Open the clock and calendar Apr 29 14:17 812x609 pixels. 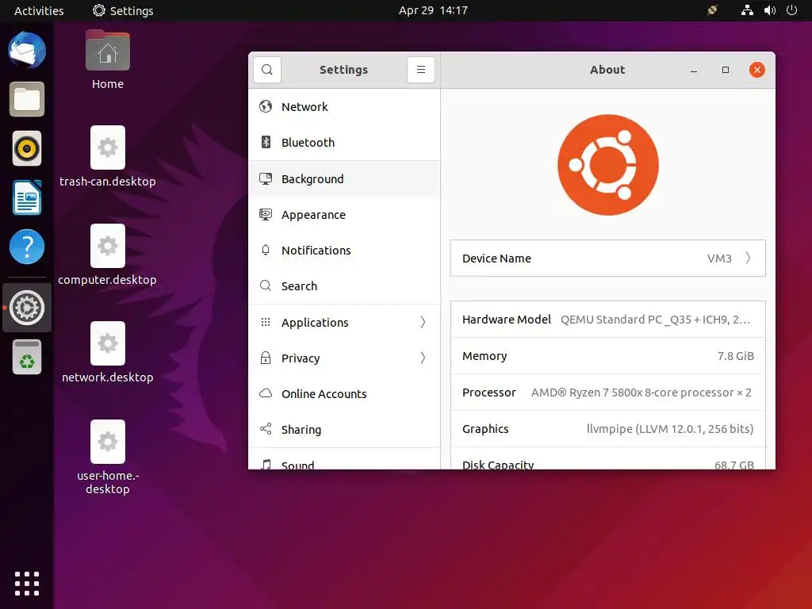point(433,10)
